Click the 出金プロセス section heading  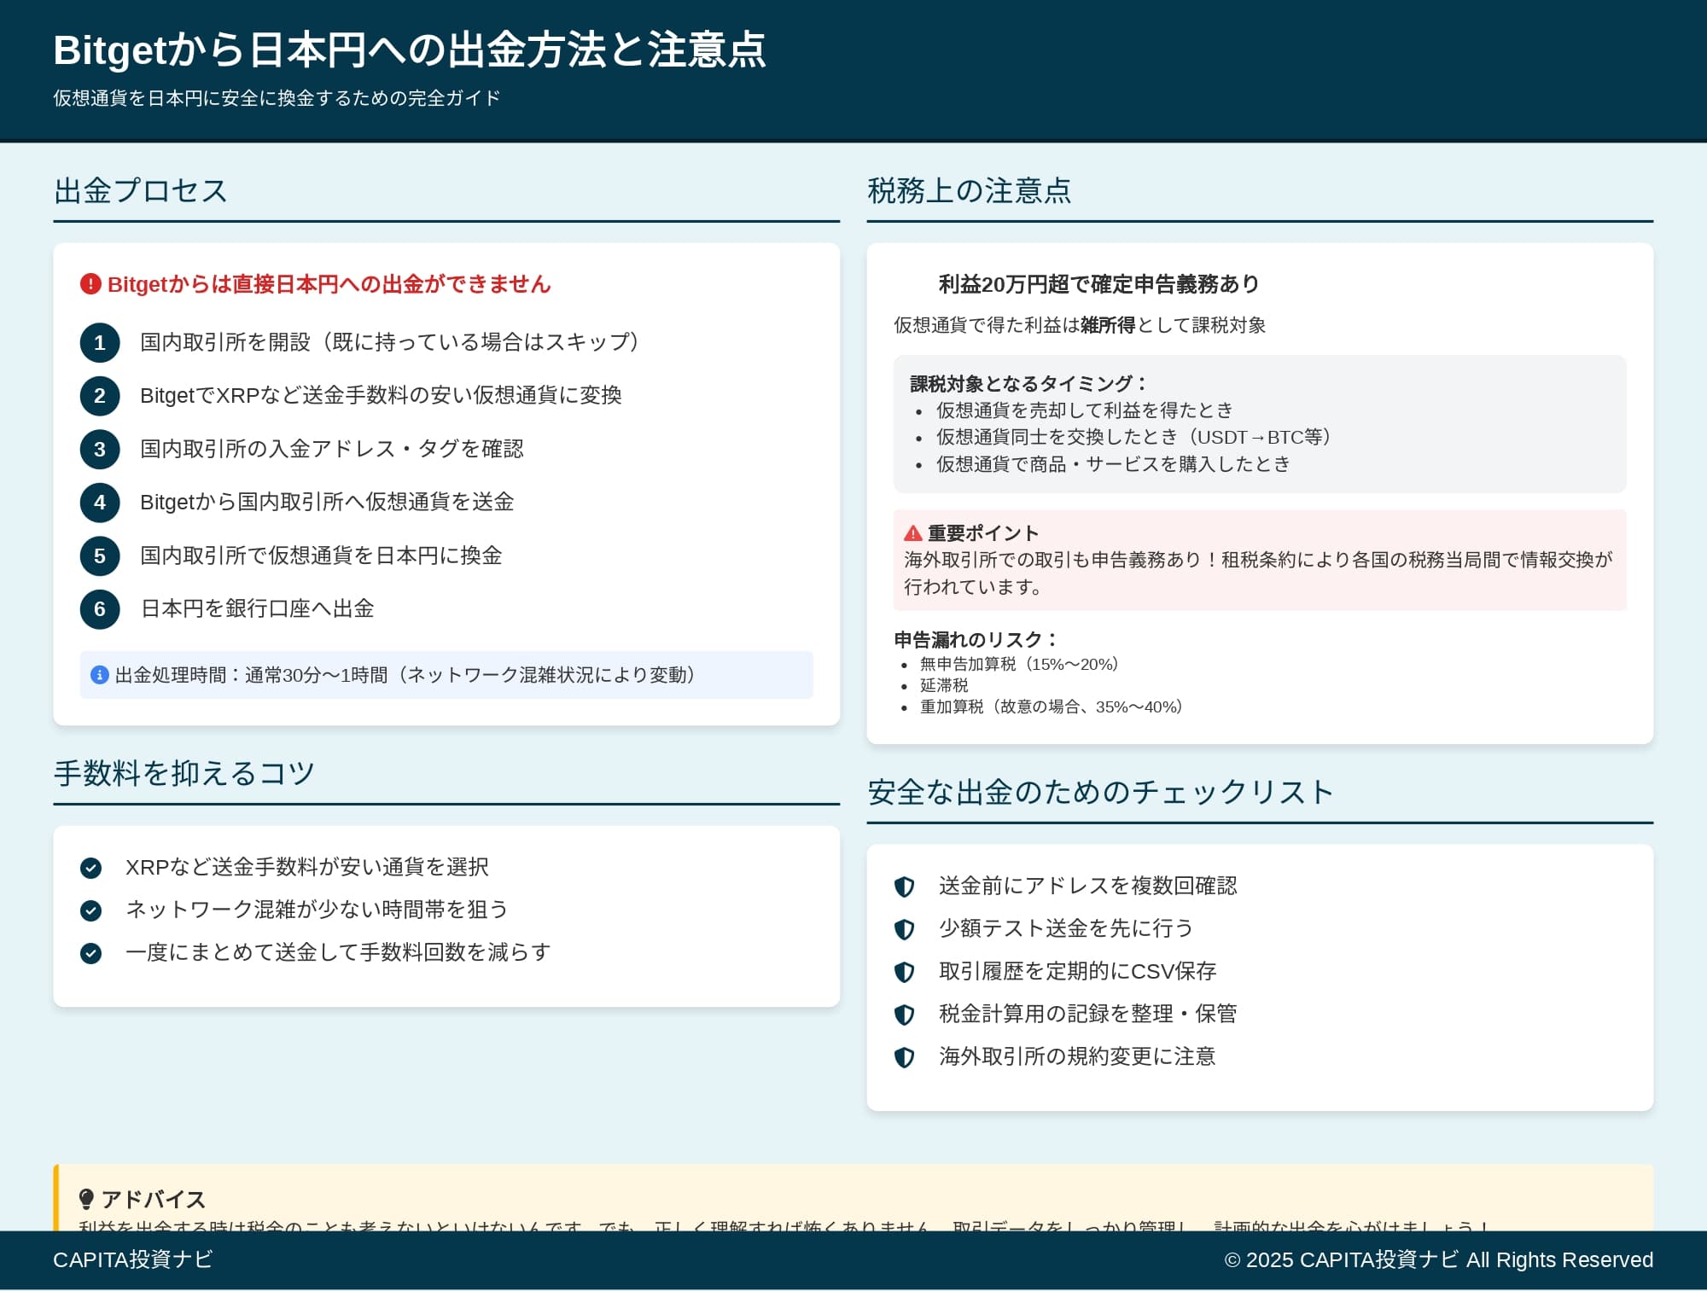click(141, 190)
